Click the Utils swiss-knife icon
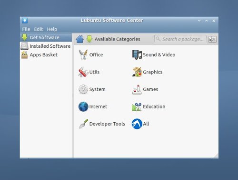 (x=83, y=72)
